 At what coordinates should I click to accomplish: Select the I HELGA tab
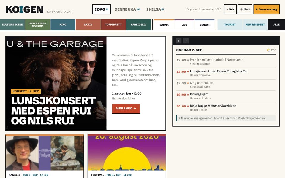[155, 9]
